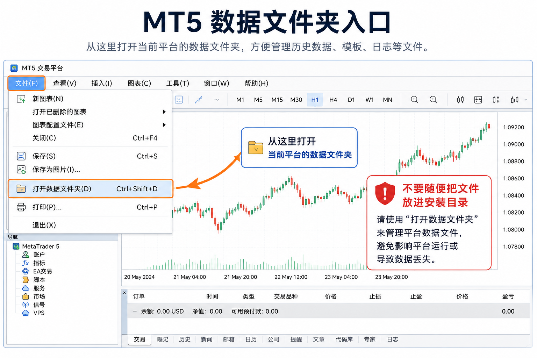537x358 pixels.
Task: Switch to MN timeframe
Action: click(388, 100)
